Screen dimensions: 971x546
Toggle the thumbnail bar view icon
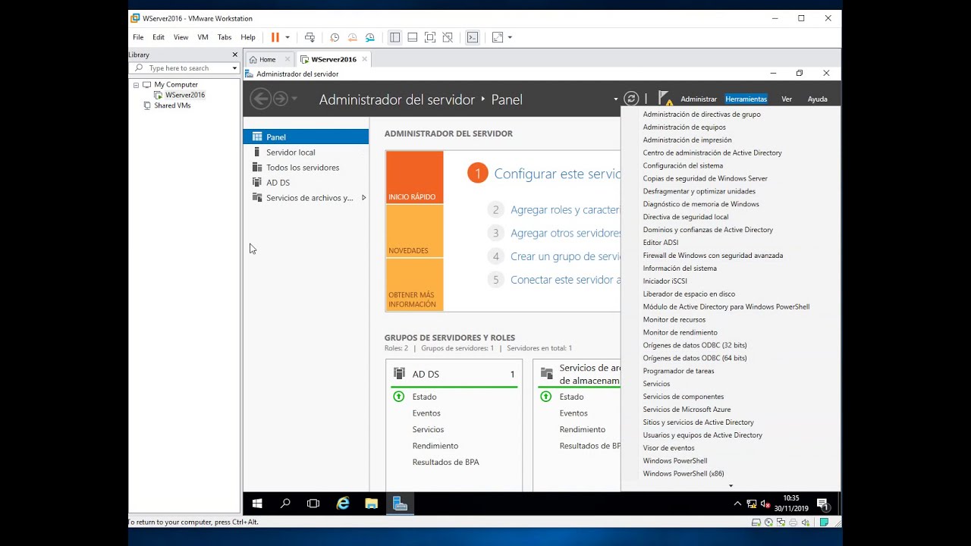coord(412,37)
